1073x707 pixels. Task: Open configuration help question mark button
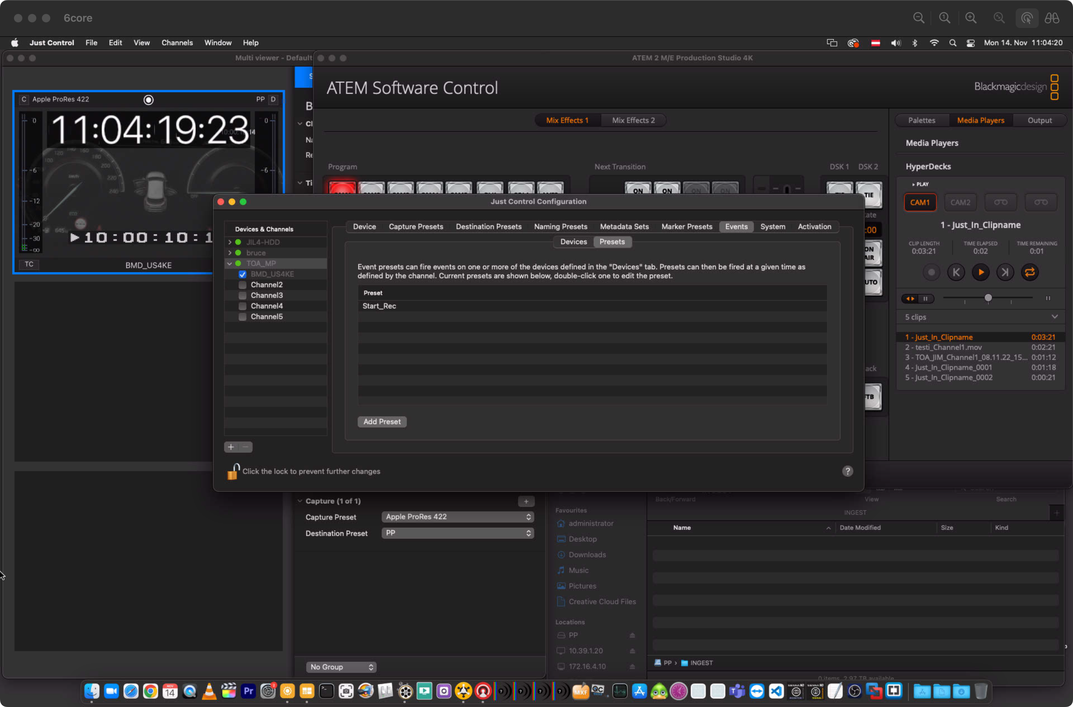pyautogui.click(x=847, y=471)
